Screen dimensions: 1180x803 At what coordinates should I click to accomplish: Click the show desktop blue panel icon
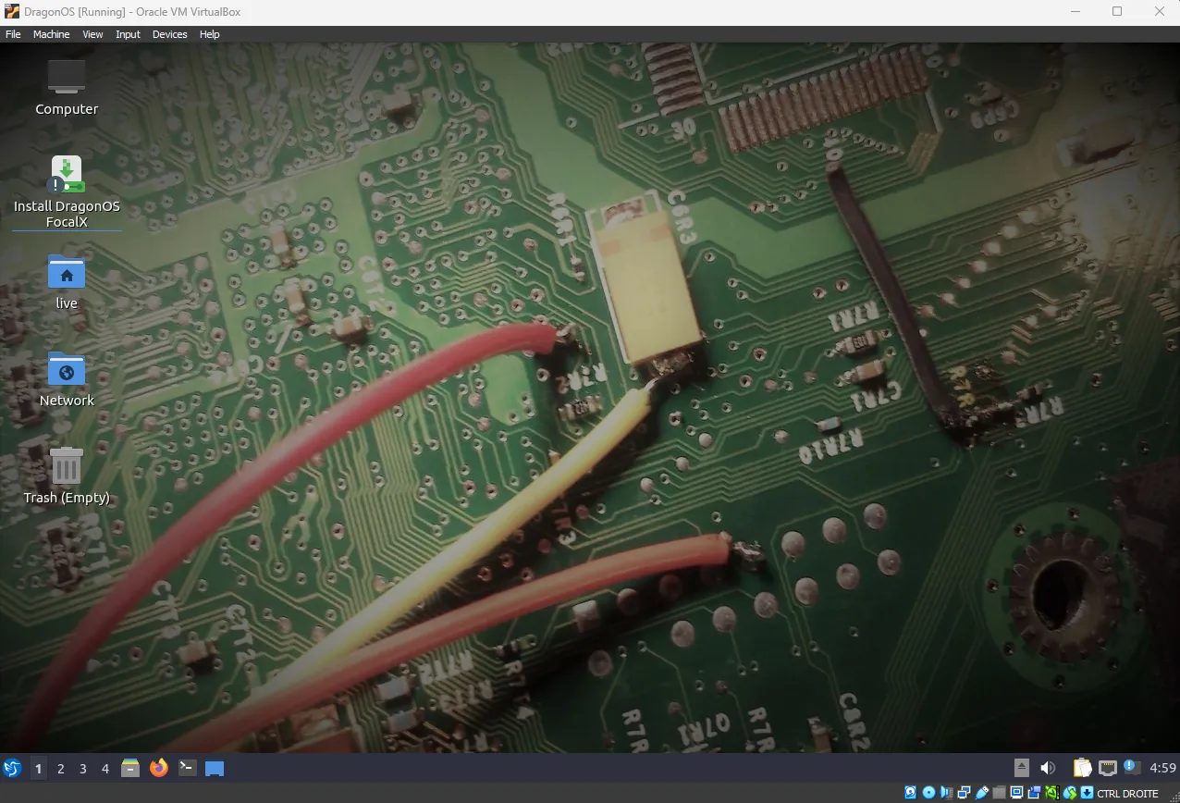point(215,768)
